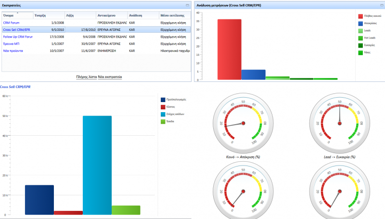
Task: Open the CRM Forum campaign link
Action: point(11,23)
